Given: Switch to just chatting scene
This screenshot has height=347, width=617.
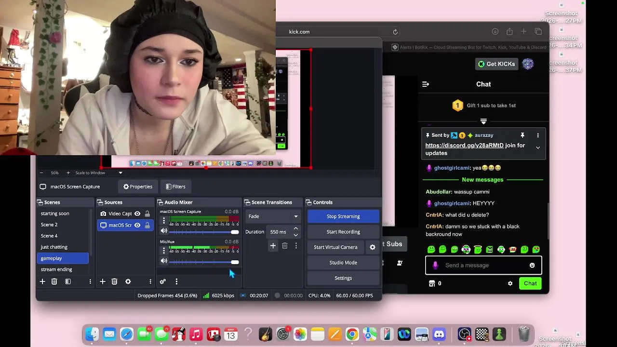Looking at the screenshot, I should pyautogui.click(x=63, y=247).
